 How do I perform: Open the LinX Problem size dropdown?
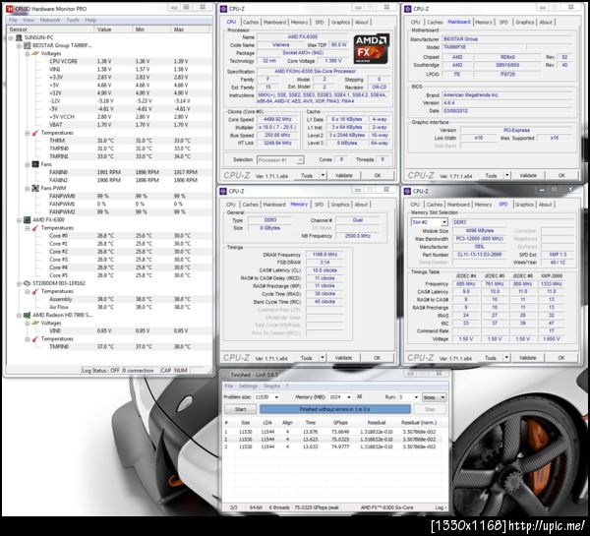pyautogui.click(x=276, y=397)
